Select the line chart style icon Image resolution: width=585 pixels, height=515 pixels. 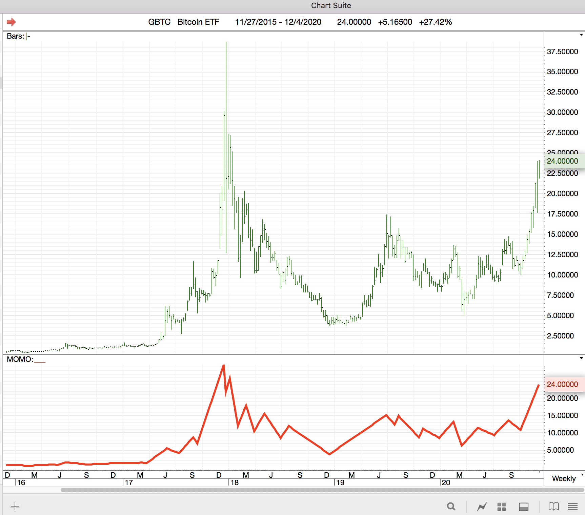click(x=482, y=507)
